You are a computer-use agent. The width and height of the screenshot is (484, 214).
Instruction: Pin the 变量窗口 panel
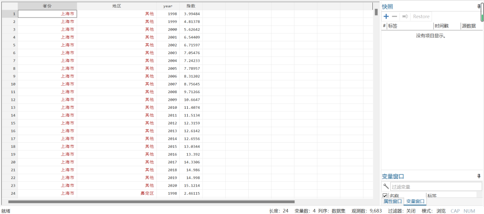[x=479, y=176]
